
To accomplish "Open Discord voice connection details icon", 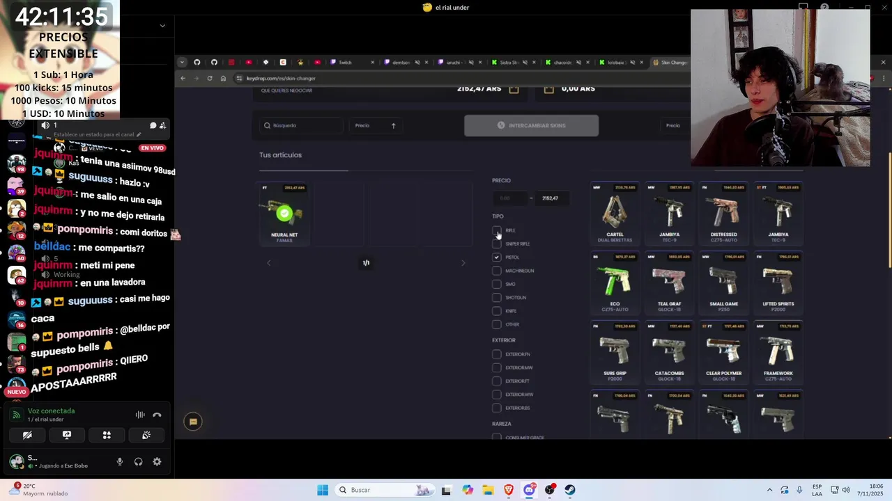I will click(x=16, y=415).
